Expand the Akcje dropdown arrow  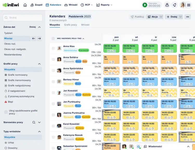click(x=161, y=17)
